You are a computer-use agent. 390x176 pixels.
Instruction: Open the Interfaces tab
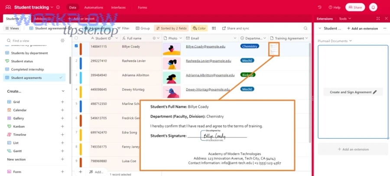click(x=118, y=7)
